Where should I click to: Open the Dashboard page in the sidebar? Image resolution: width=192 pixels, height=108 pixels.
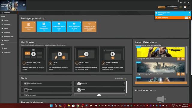pyautogui.click(x=9, y=13)
